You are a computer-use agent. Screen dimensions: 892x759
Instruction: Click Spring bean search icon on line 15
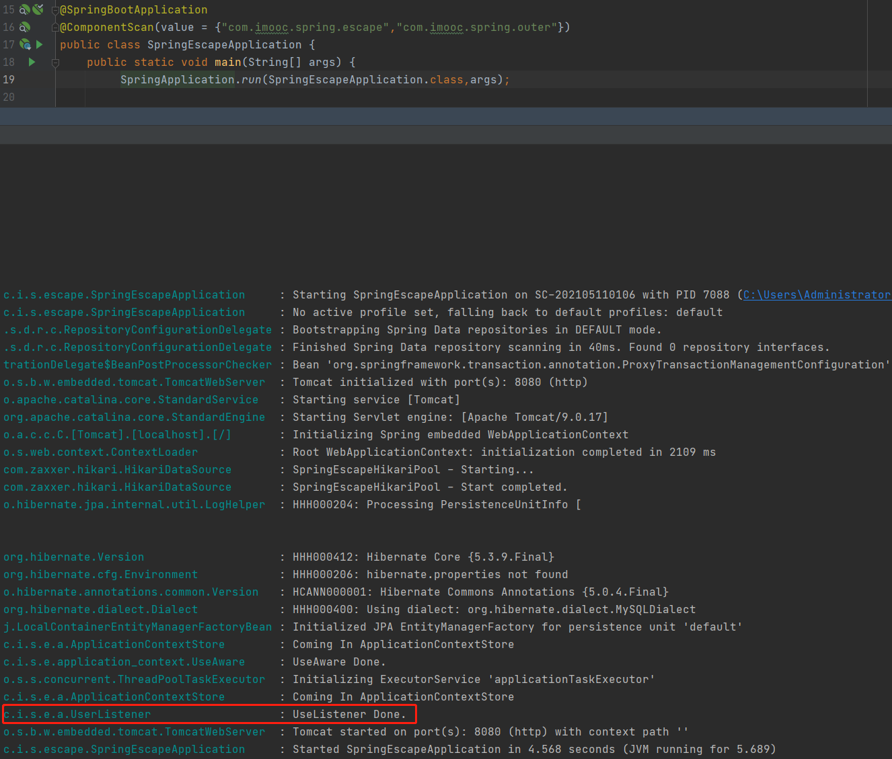coord(24,9)
